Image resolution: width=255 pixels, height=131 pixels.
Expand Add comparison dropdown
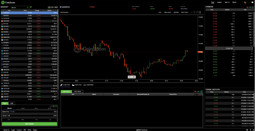[65, 12]
